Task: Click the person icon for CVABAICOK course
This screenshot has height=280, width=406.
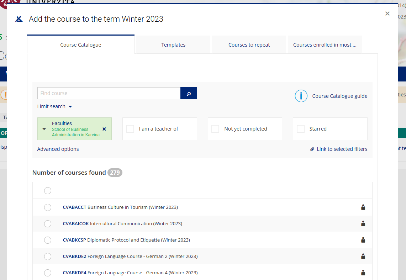Action: point(363,223)
